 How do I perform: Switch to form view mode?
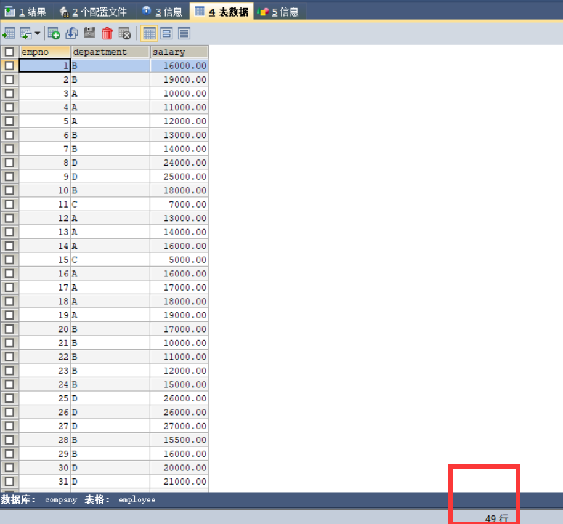click(166, 33)
